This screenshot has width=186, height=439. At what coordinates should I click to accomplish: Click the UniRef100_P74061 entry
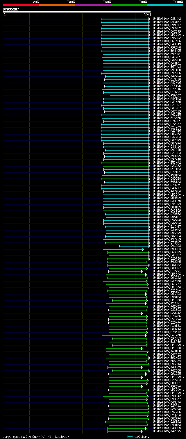[167, 121]
